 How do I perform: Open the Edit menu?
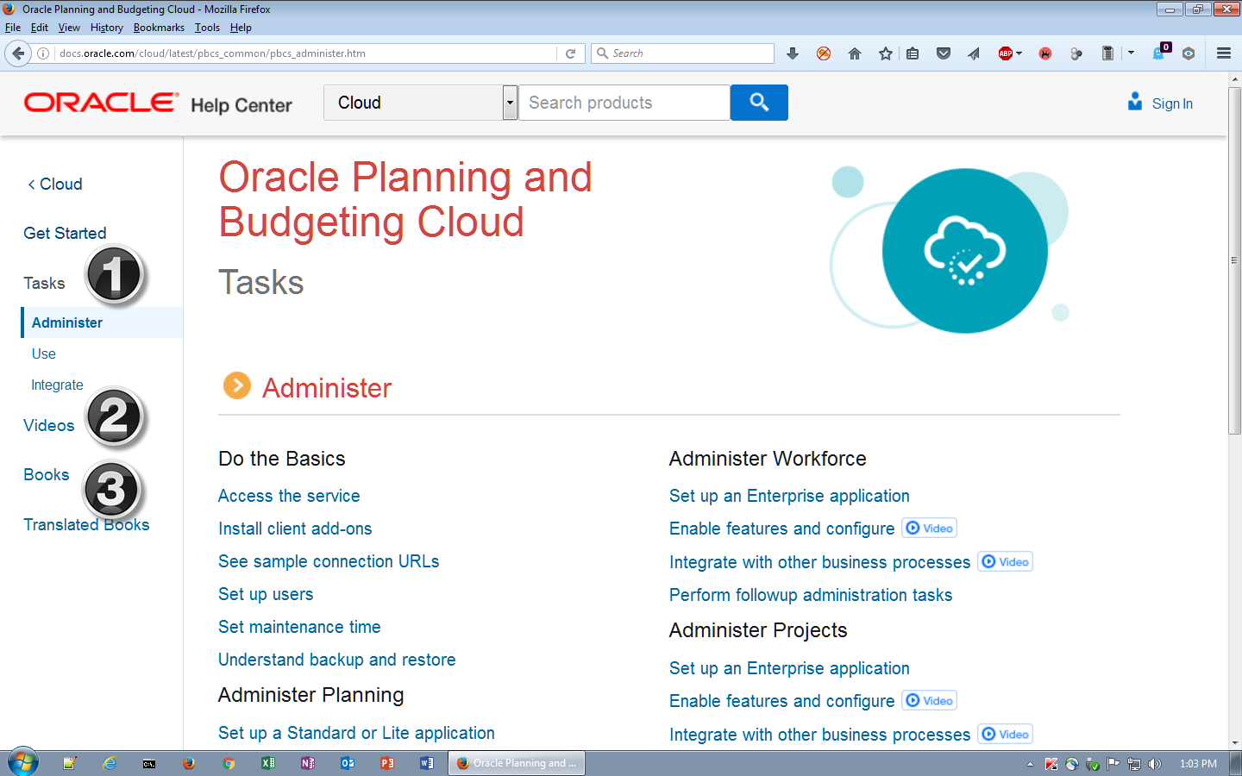tap(40, 28)
